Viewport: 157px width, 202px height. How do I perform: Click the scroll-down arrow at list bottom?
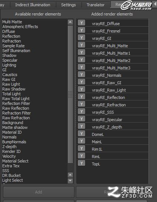[x=70, y=181]
